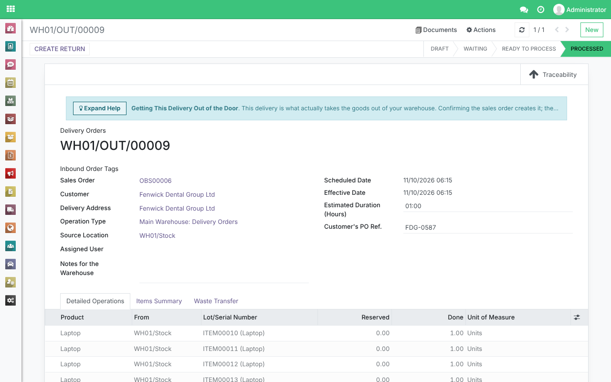Open the Documents menu
The width and height of the screenshot is (611, 382).
[x=436, y=30]
